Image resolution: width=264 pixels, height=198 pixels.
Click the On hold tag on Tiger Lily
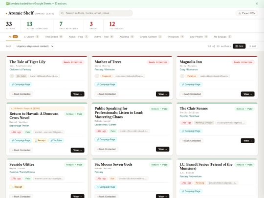tap(22, 76)
